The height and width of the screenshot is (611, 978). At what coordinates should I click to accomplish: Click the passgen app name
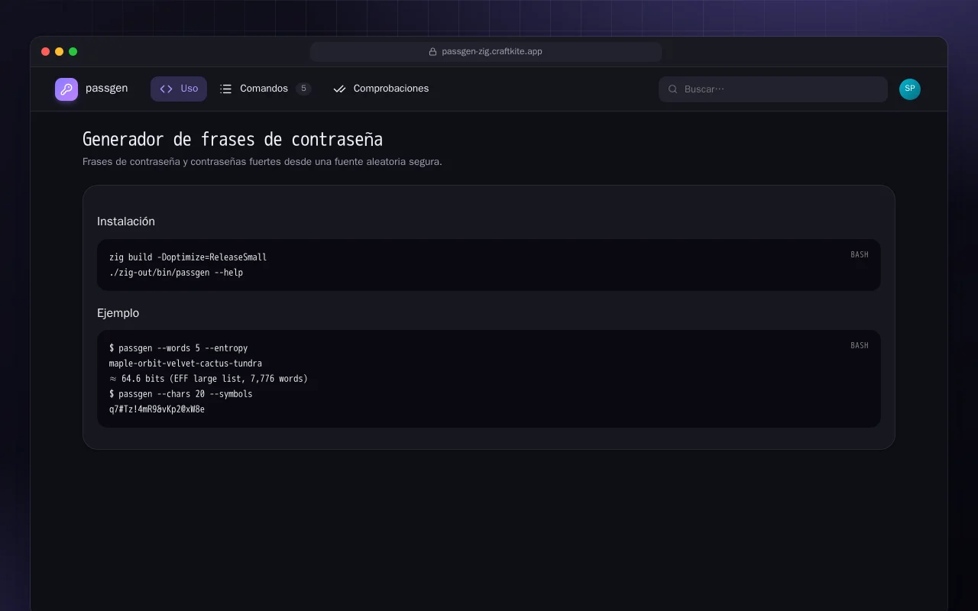[x=107, y=89]
